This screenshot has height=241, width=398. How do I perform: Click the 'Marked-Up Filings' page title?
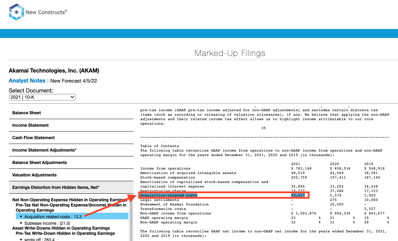click(x=230, y=53)
